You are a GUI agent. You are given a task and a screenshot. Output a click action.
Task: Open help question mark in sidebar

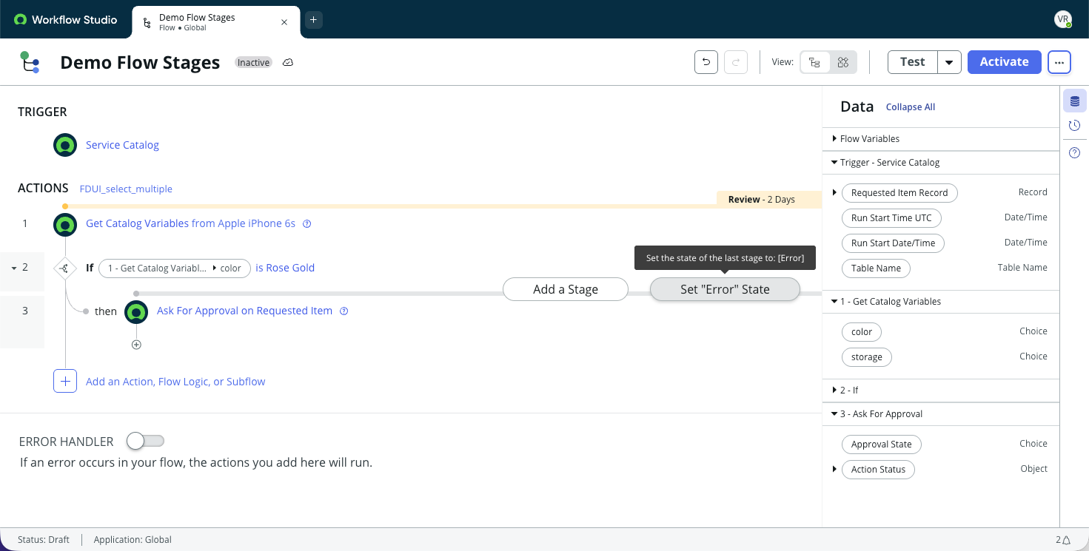tap(1075, 153)
